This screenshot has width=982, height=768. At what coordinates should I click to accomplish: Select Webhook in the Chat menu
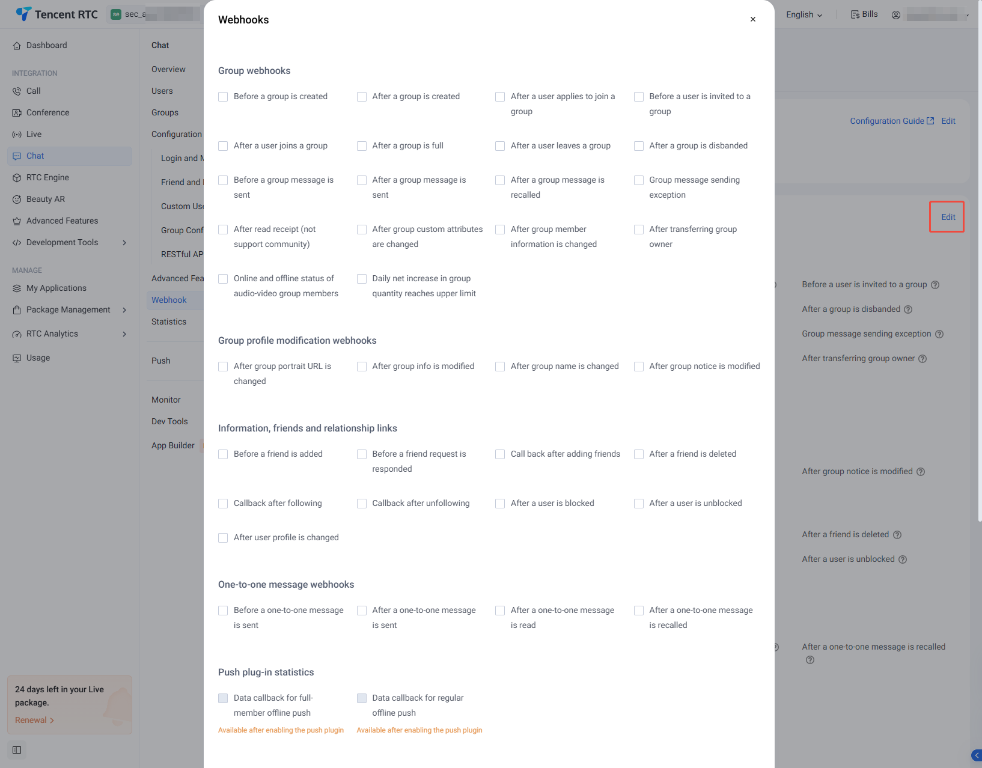coord(169,300)
